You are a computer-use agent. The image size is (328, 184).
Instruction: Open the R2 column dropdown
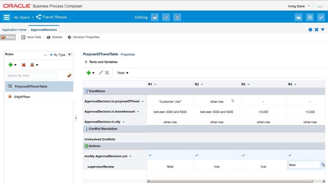202,84
